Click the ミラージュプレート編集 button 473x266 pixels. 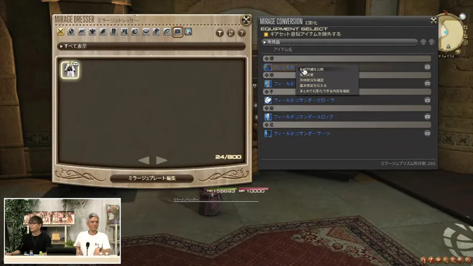[x=152, y=178]
